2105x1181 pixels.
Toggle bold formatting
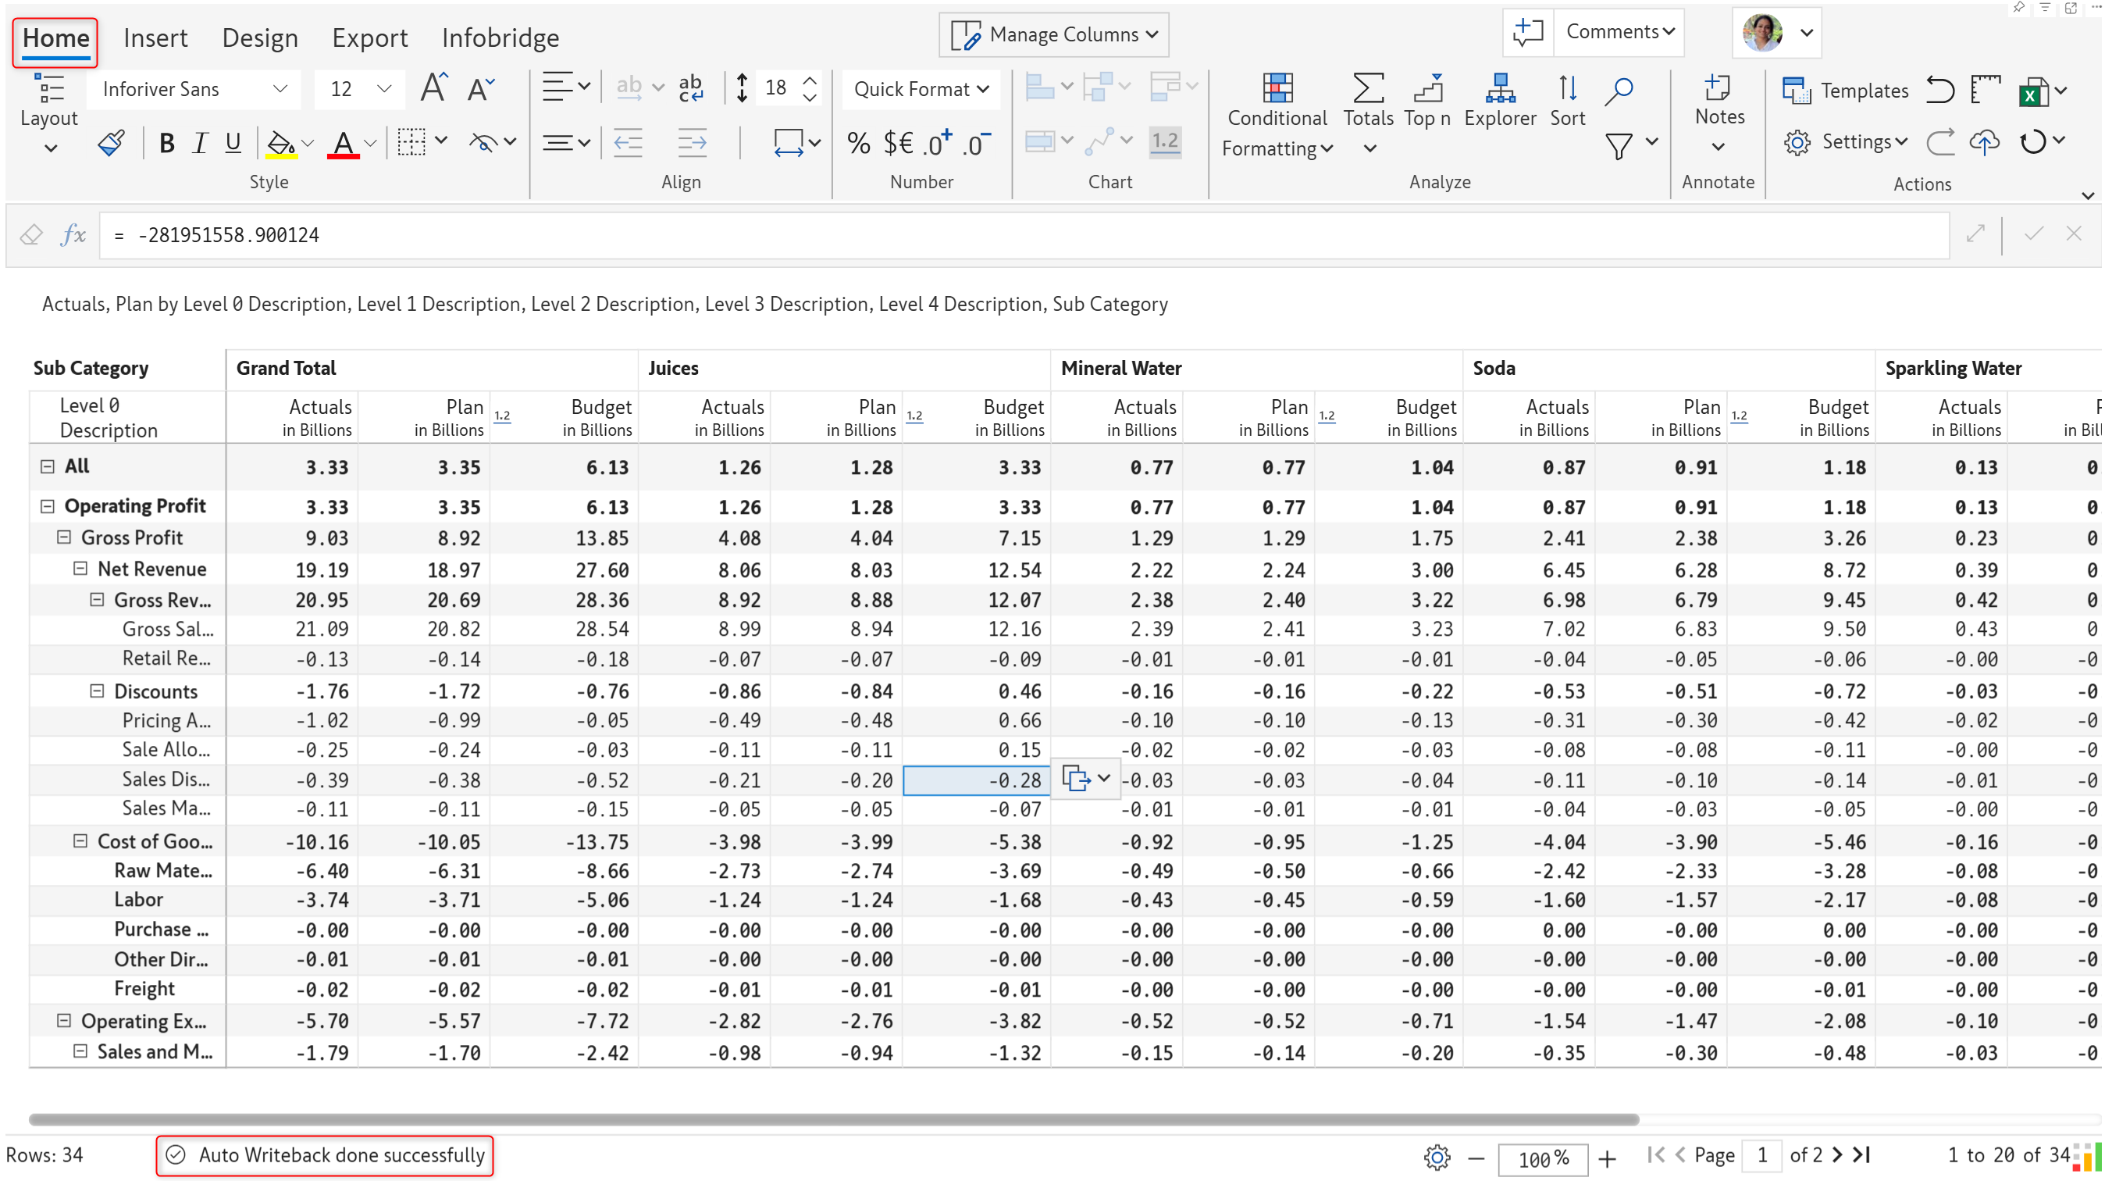pyautogui.click(x=167, y=143)
